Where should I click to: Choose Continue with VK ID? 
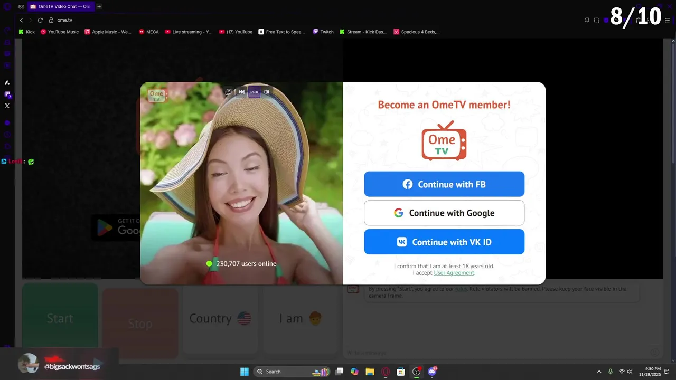[x=444, y=242]
